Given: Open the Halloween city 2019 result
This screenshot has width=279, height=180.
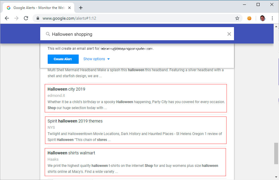Looking at the screenshot, I should (66, 89).
